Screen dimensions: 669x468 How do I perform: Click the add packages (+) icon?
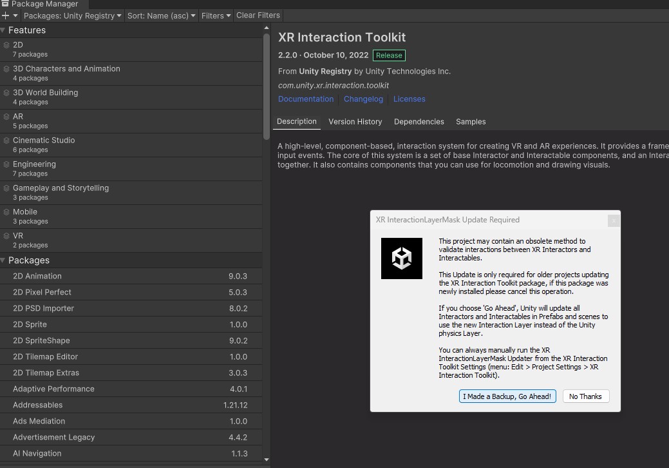point(5,15)
